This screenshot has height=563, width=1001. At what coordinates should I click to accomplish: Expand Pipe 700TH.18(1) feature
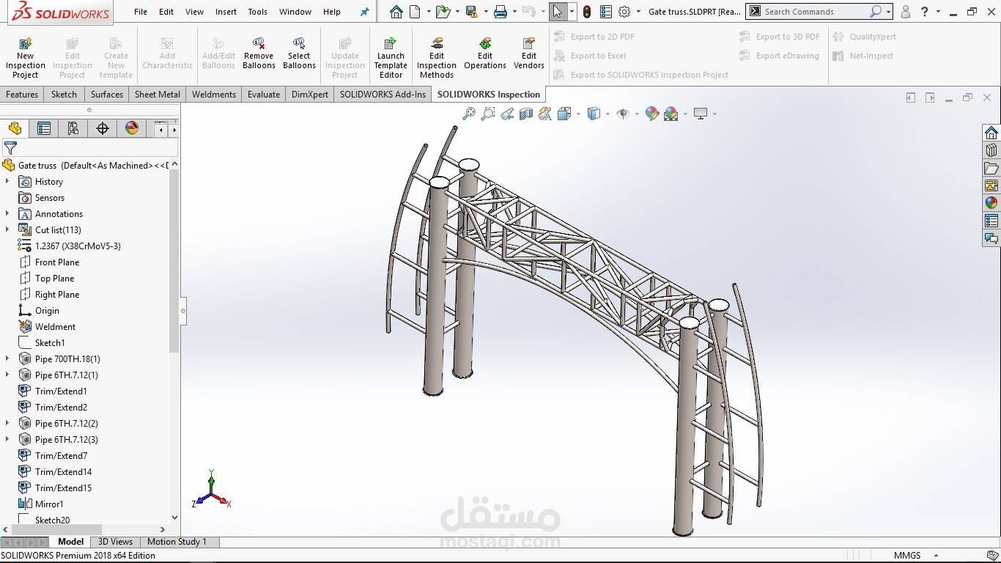point(7,359)
